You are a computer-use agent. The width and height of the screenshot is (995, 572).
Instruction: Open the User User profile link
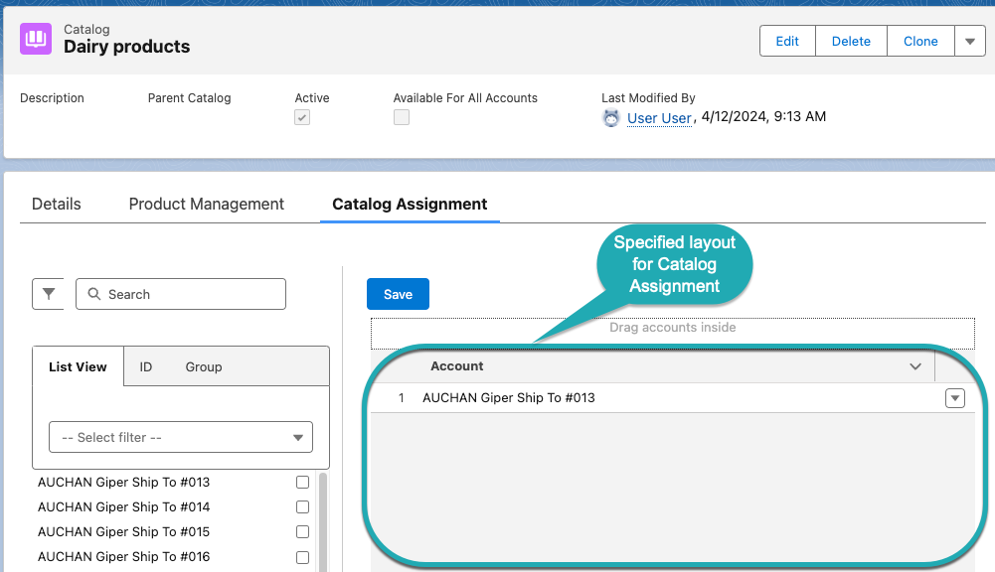[x=659, y=118]
